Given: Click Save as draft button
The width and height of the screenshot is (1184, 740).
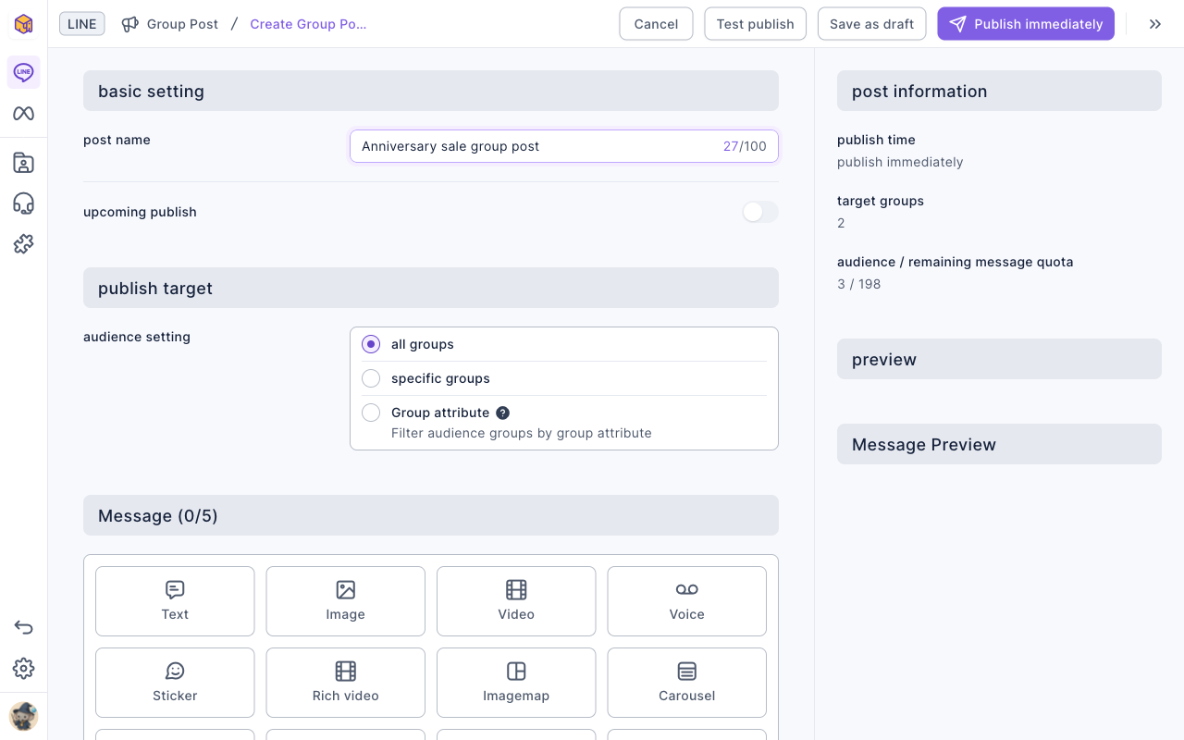Looking at the screenshot, I should (x=871, y=24).
